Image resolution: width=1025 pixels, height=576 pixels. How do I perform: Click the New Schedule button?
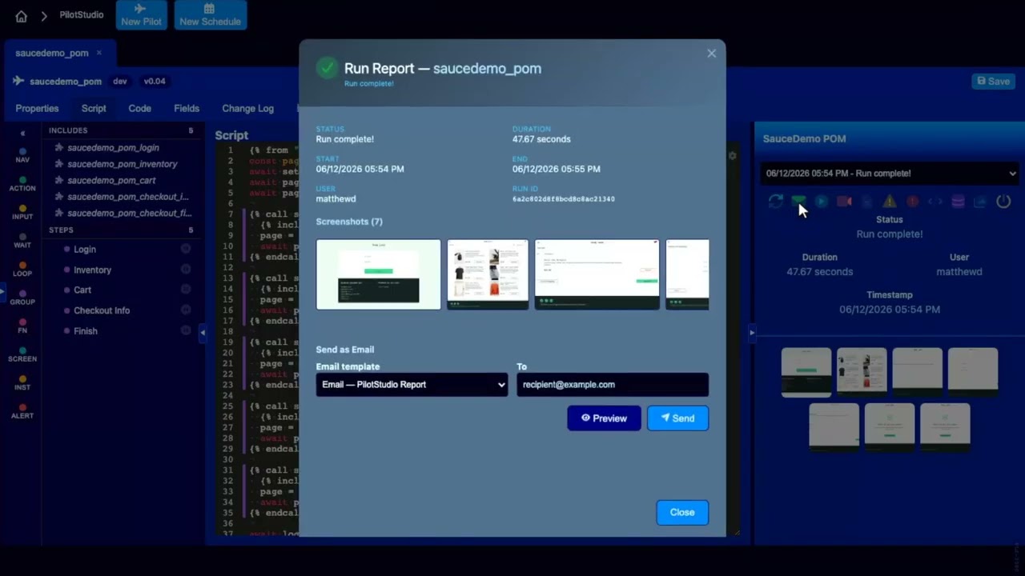pyautogui.click(x=210, y=15)
